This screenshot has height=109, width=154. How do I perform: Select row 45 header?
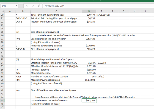point(2,100)
